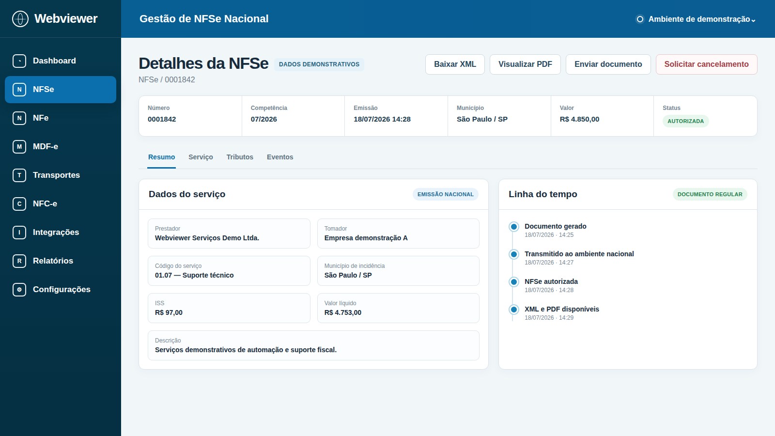Click the breadcrumb NFSe / 0001842
The width and height of the screenshot is (775, 436).
pyautogui.click(x=167, y=80)
